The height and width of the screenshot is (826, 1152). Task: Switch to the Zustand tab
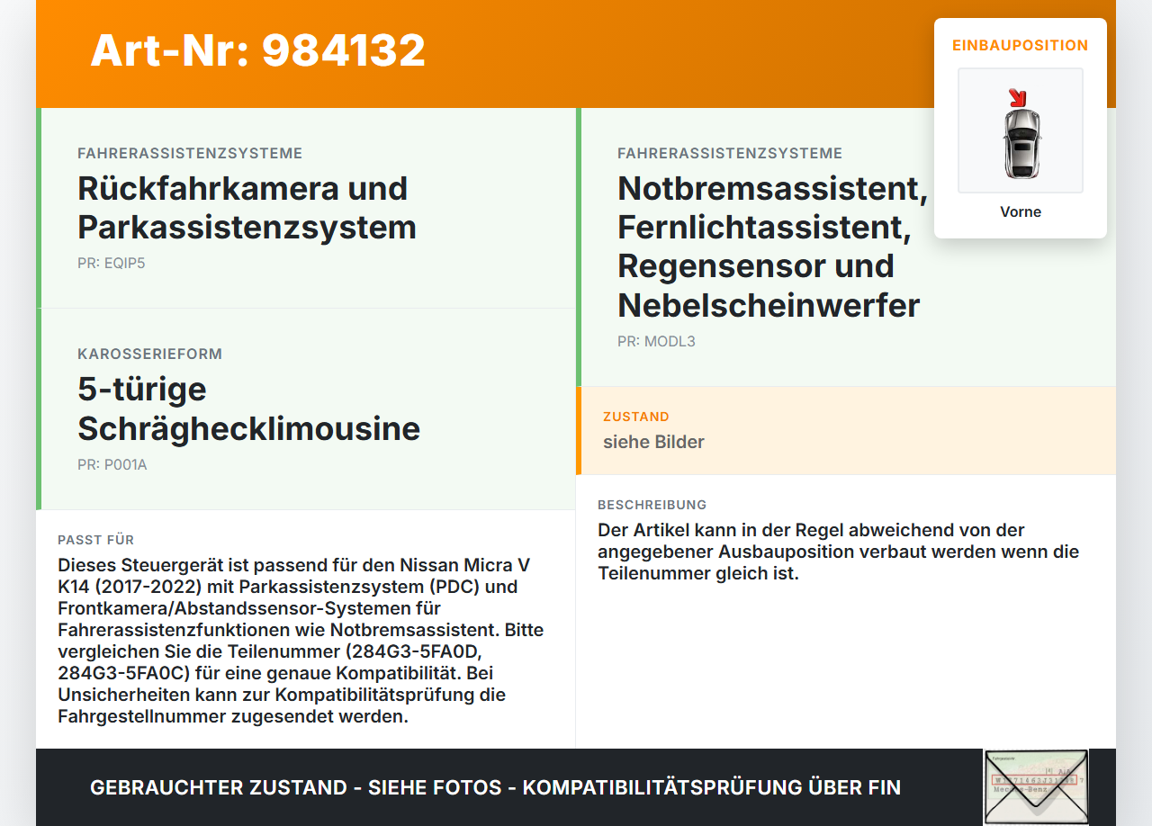tap(636, 417)
